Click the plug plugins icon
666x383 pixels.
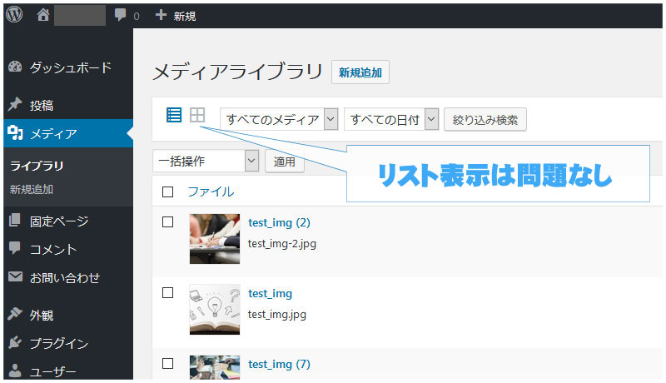pos(15,342)
